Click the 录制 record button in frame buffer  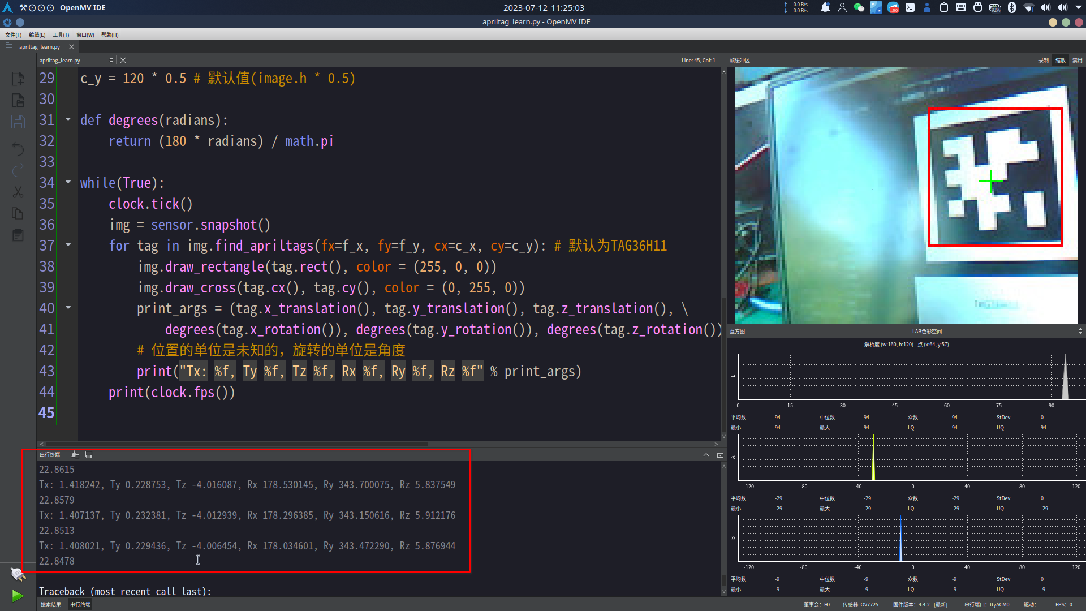pos(1044,61)
